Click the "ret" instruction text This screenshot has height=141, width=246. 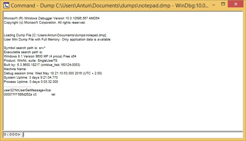coord(53,94)
